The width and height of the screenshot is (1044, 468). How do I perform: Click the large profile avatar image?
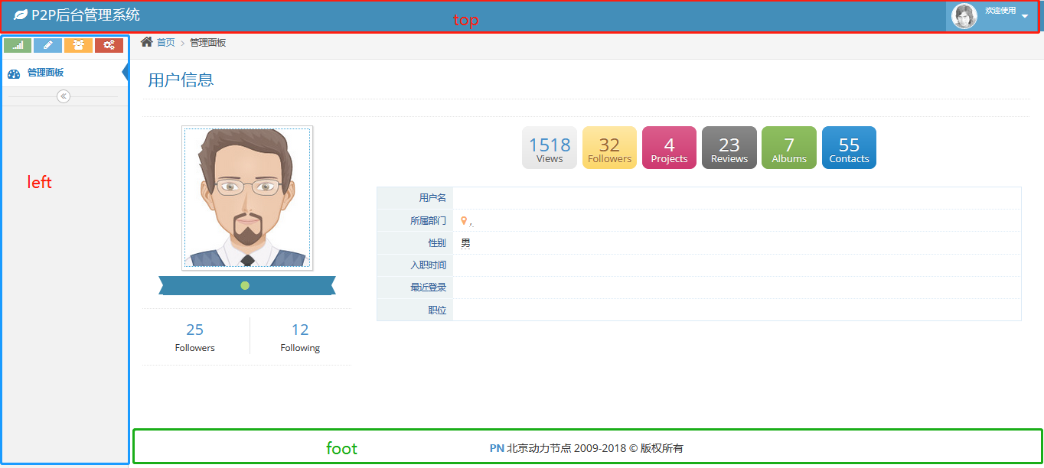pos(247,198)
